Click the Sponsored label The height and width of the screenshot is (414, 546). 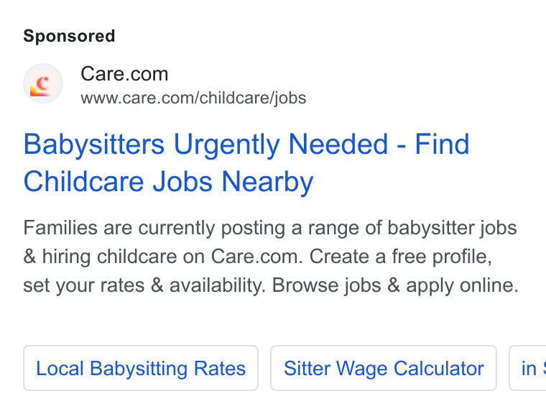[69, 36]
